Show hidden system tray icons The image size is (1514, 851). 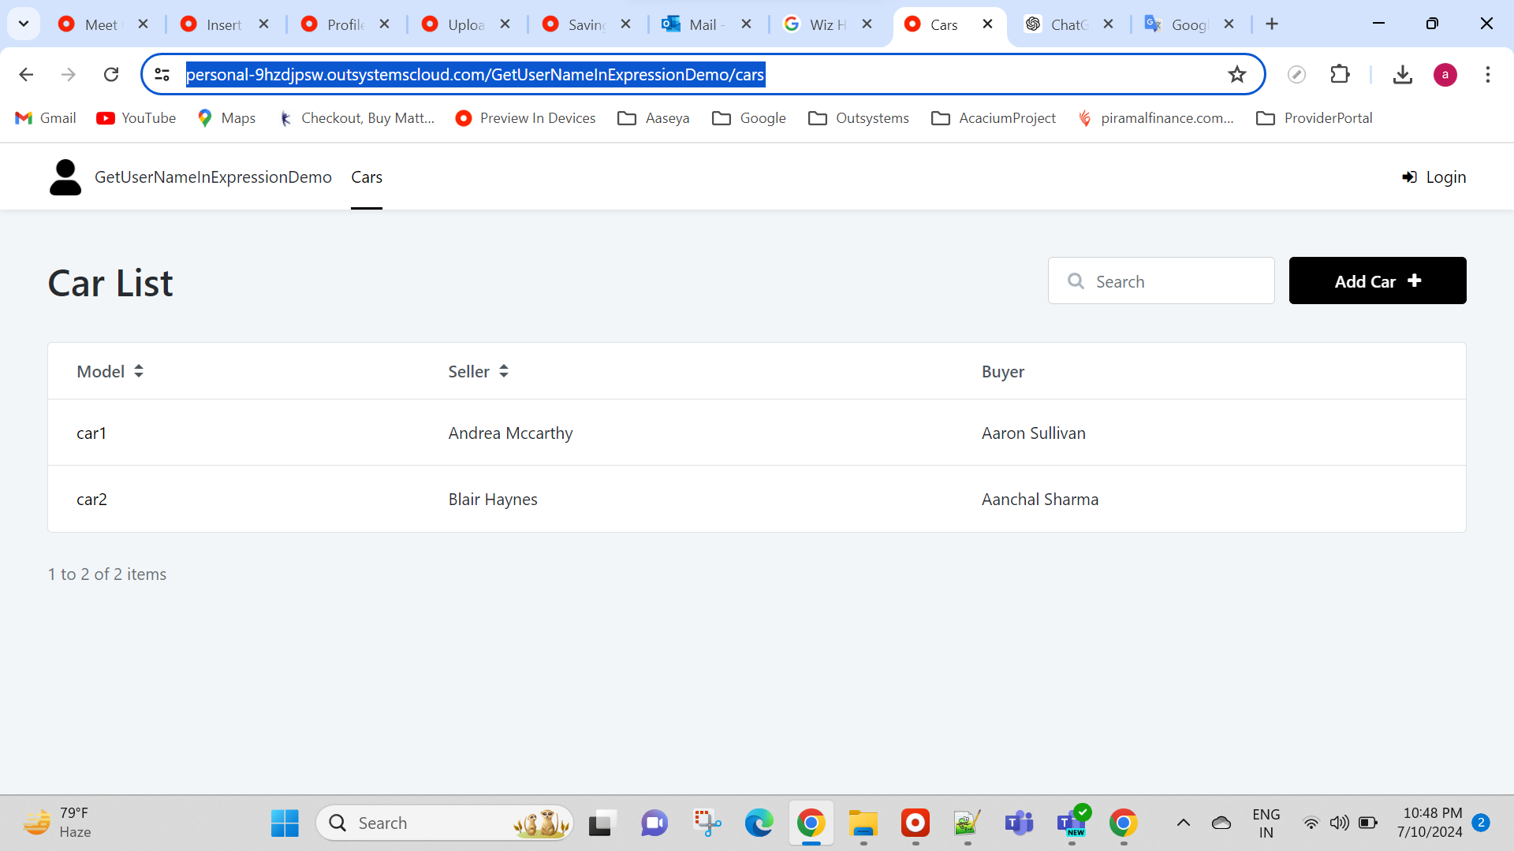[x=1184, y=823]
